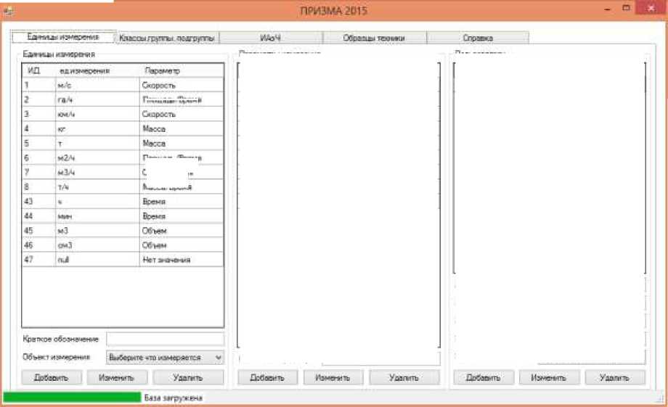Click the «Масса» cell in row 5

tap(182, 143)
